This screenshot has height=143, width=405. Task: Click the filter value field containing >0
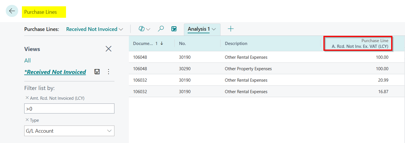pos(69,109)
